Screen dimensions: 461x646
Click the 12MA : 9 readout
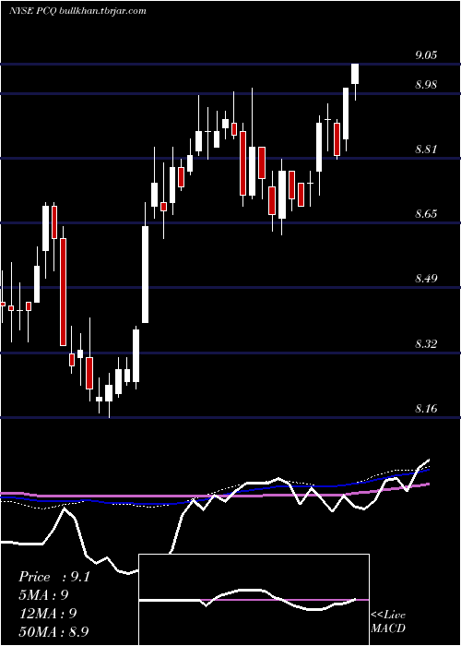[x=48, y=614]
